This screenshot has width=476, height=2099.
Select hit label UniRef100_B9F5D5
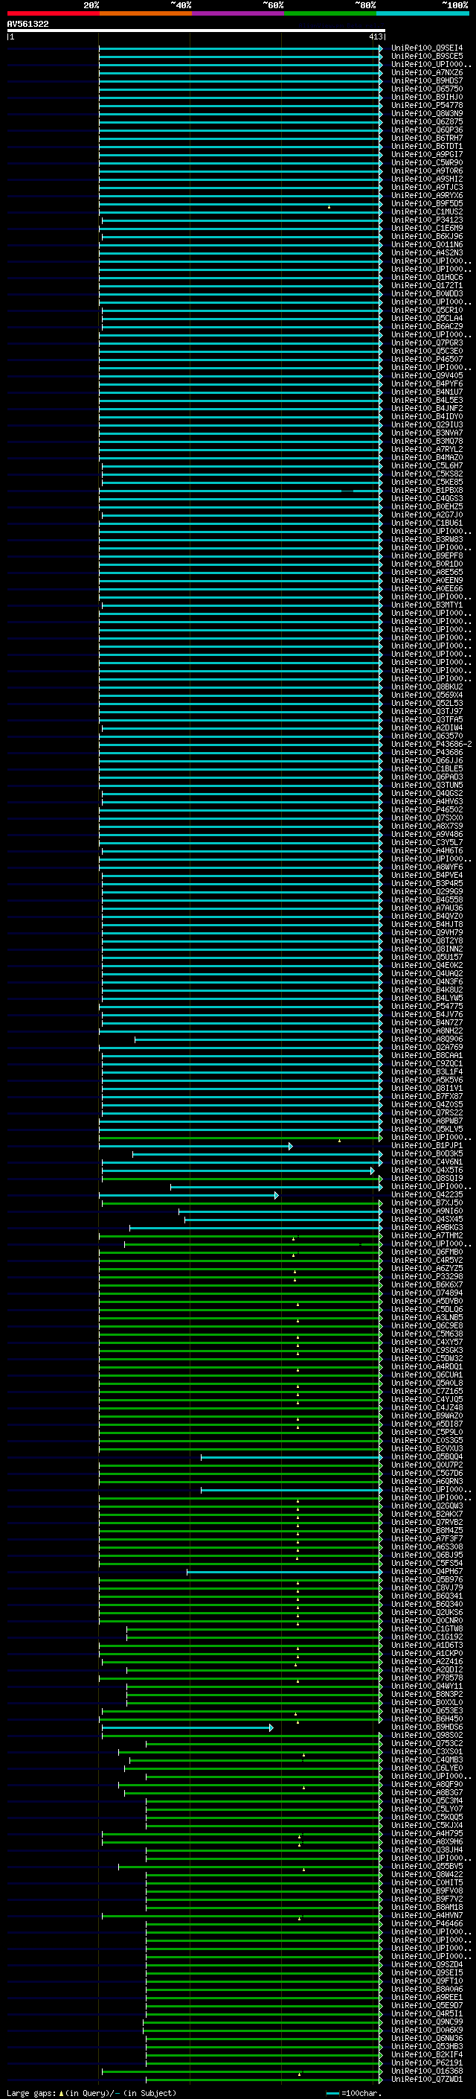tap(427, 204)
